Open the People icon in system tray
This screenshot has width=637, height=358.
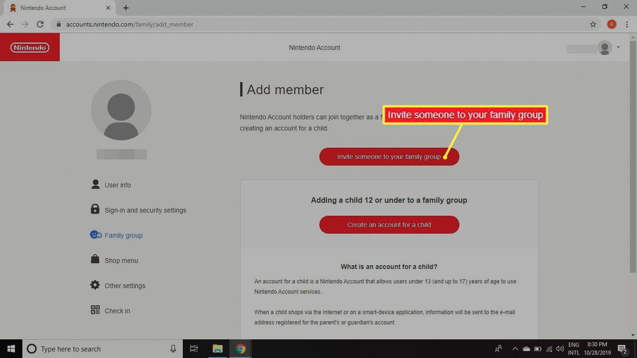[499, 349]
